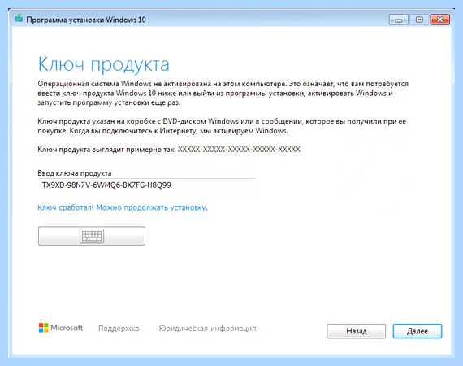Open the Поддержка link

(119, 328)
